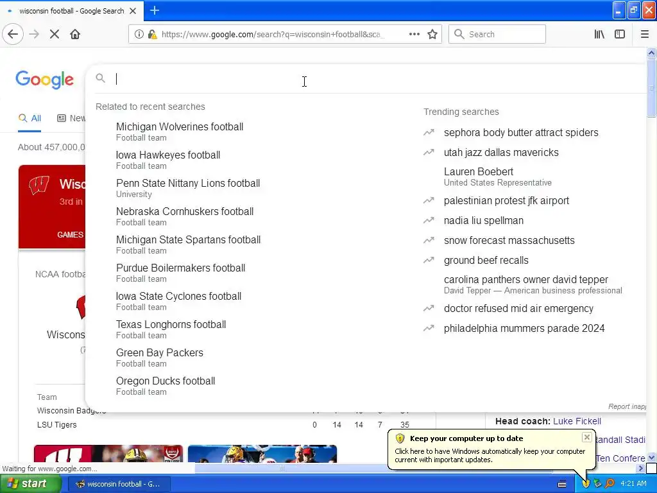Select the wisconsin football browser tab
This screenshot has width=657, height=493.
click(72, 11)
